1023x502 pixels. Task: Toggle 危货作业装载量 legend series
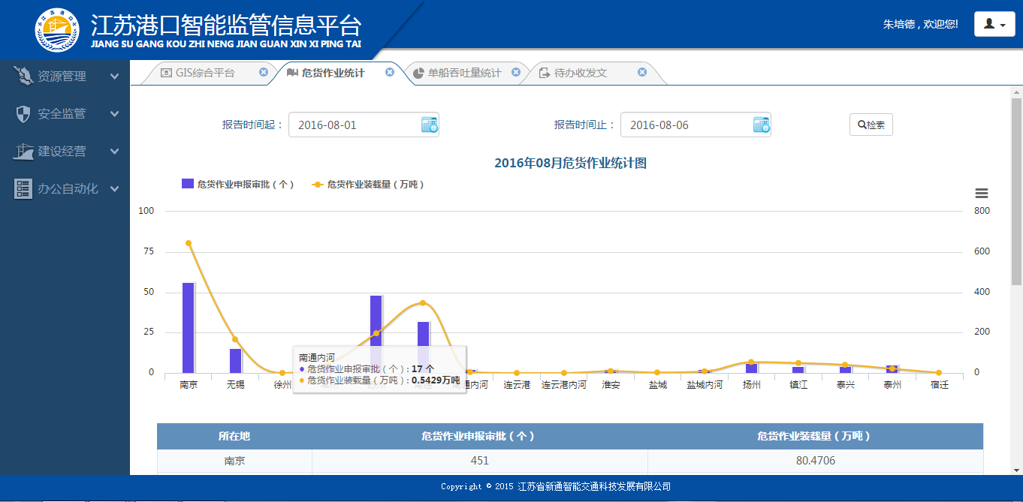point(373,185)
